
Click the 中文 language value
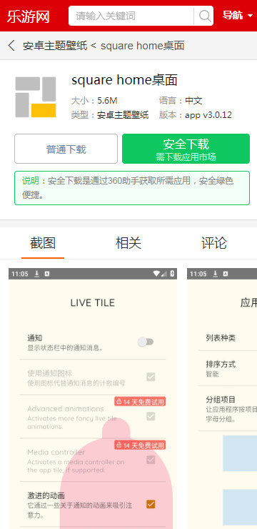pyautogui.click(x=193, y=101)
